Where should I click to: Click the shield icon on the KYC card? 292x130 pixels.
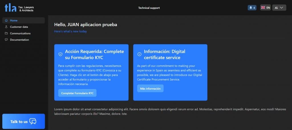coord(60,54)
